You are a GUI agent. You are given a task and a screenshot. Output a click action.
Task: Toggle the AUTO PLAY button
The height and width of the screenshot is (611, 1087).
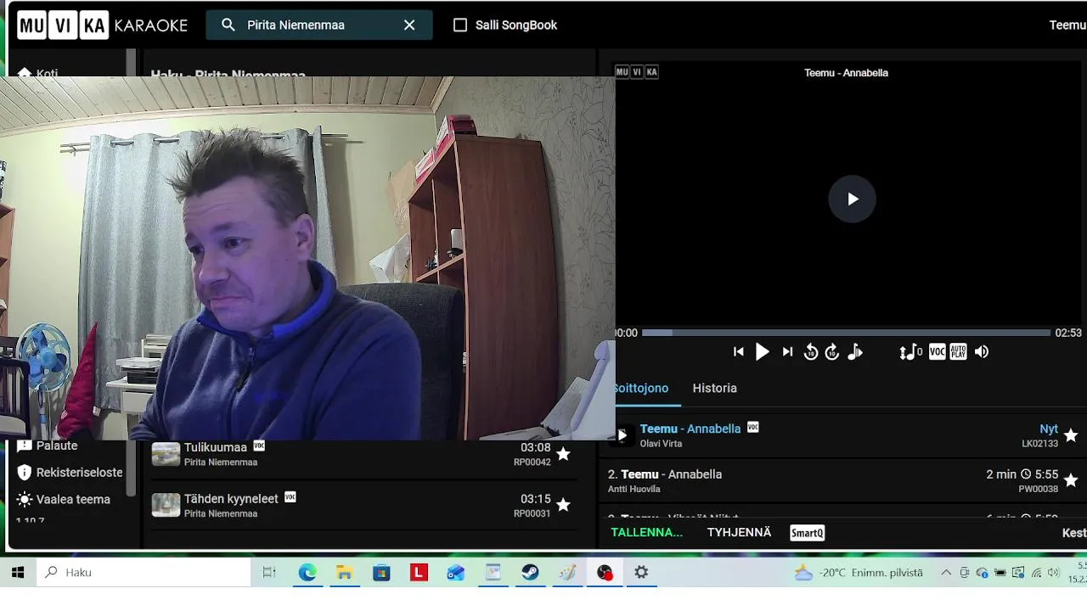958,352
